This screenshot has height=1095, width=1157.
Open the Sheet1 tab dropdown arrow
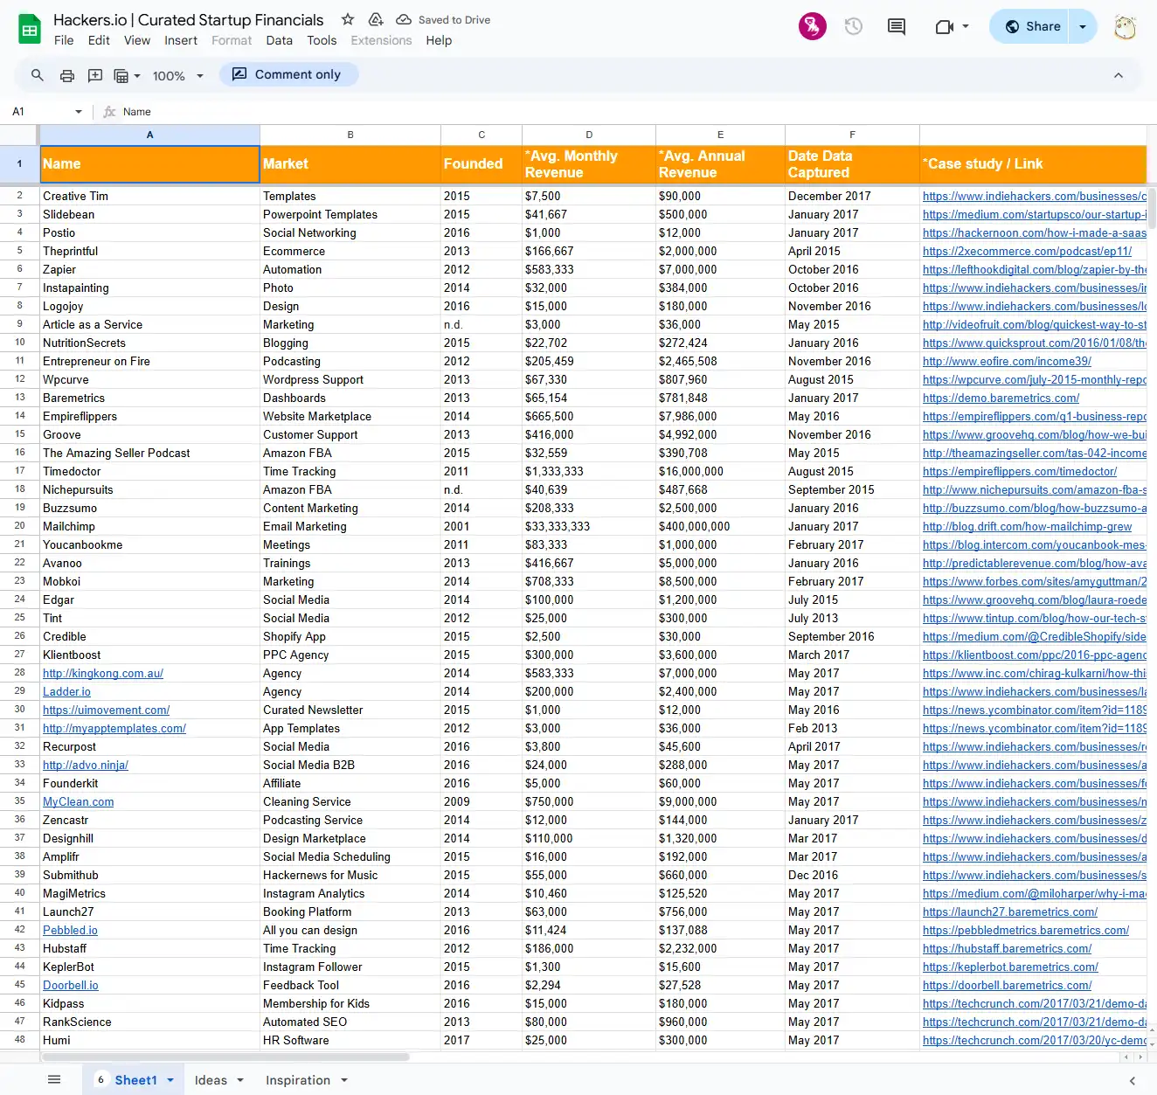coord(170,1080)
